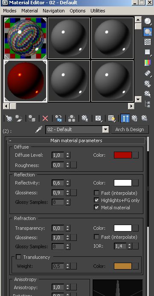Screen dimensions: 154x296
Task: Click the Sample UV Tiling icon
Action: pos(148,52)
